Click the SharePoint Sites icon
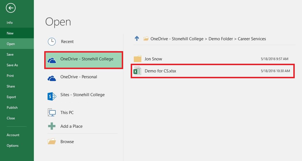 51,96
